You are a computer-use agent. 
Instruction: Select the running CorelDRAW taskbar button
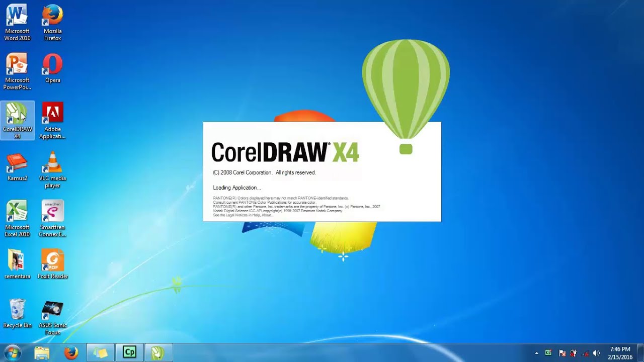158,352
